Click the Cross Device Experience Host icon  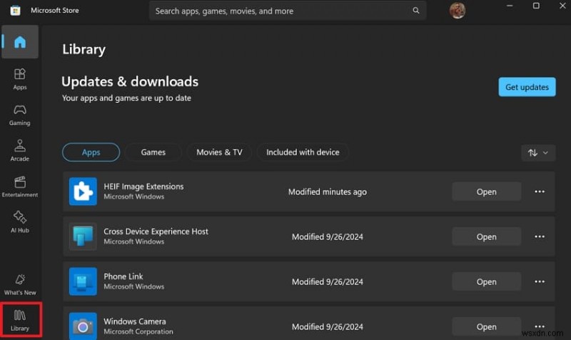[x=83, y=236]
